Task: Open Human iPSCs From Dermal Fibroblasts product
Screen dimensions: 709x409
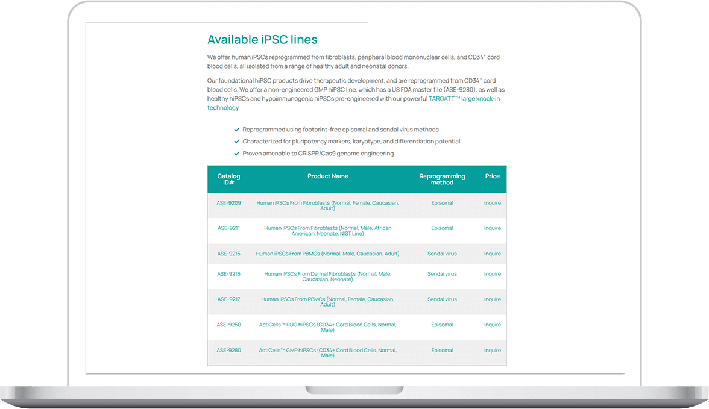Action: (327, 276)
